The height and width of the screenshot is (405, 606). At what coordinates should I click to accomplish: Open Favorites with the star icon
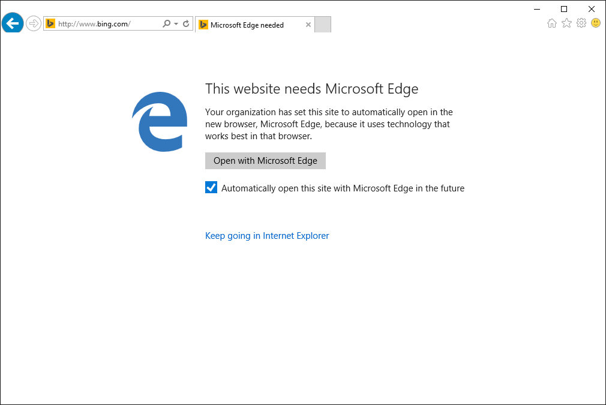coord(566,23)
